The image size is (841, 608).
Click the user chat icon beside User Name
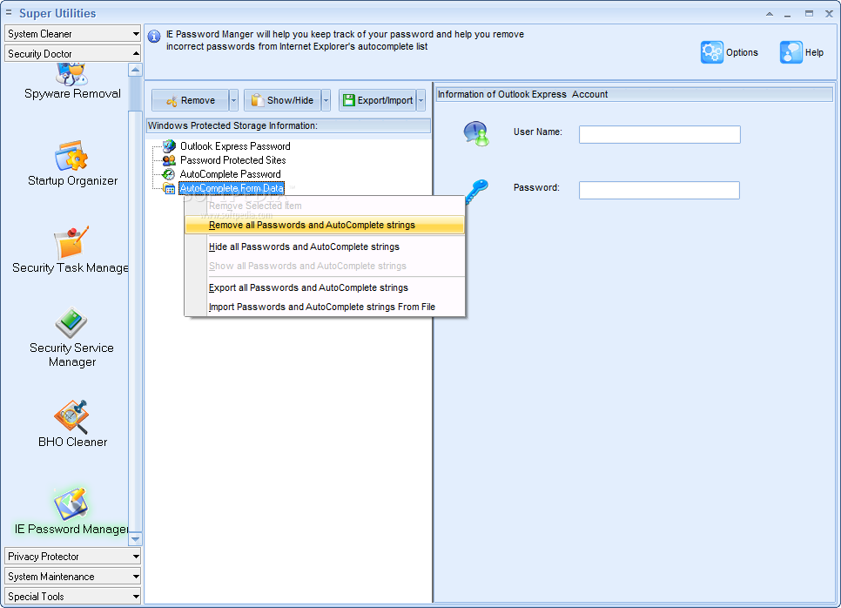point(476,133)
